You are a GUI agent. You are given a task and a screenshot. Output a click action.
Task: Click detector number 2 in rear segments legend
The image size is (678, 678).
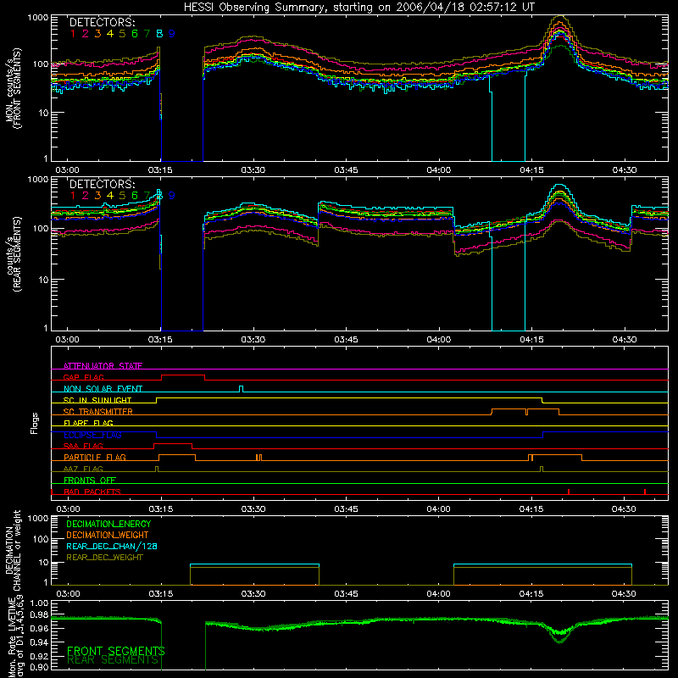click(86, 196)
